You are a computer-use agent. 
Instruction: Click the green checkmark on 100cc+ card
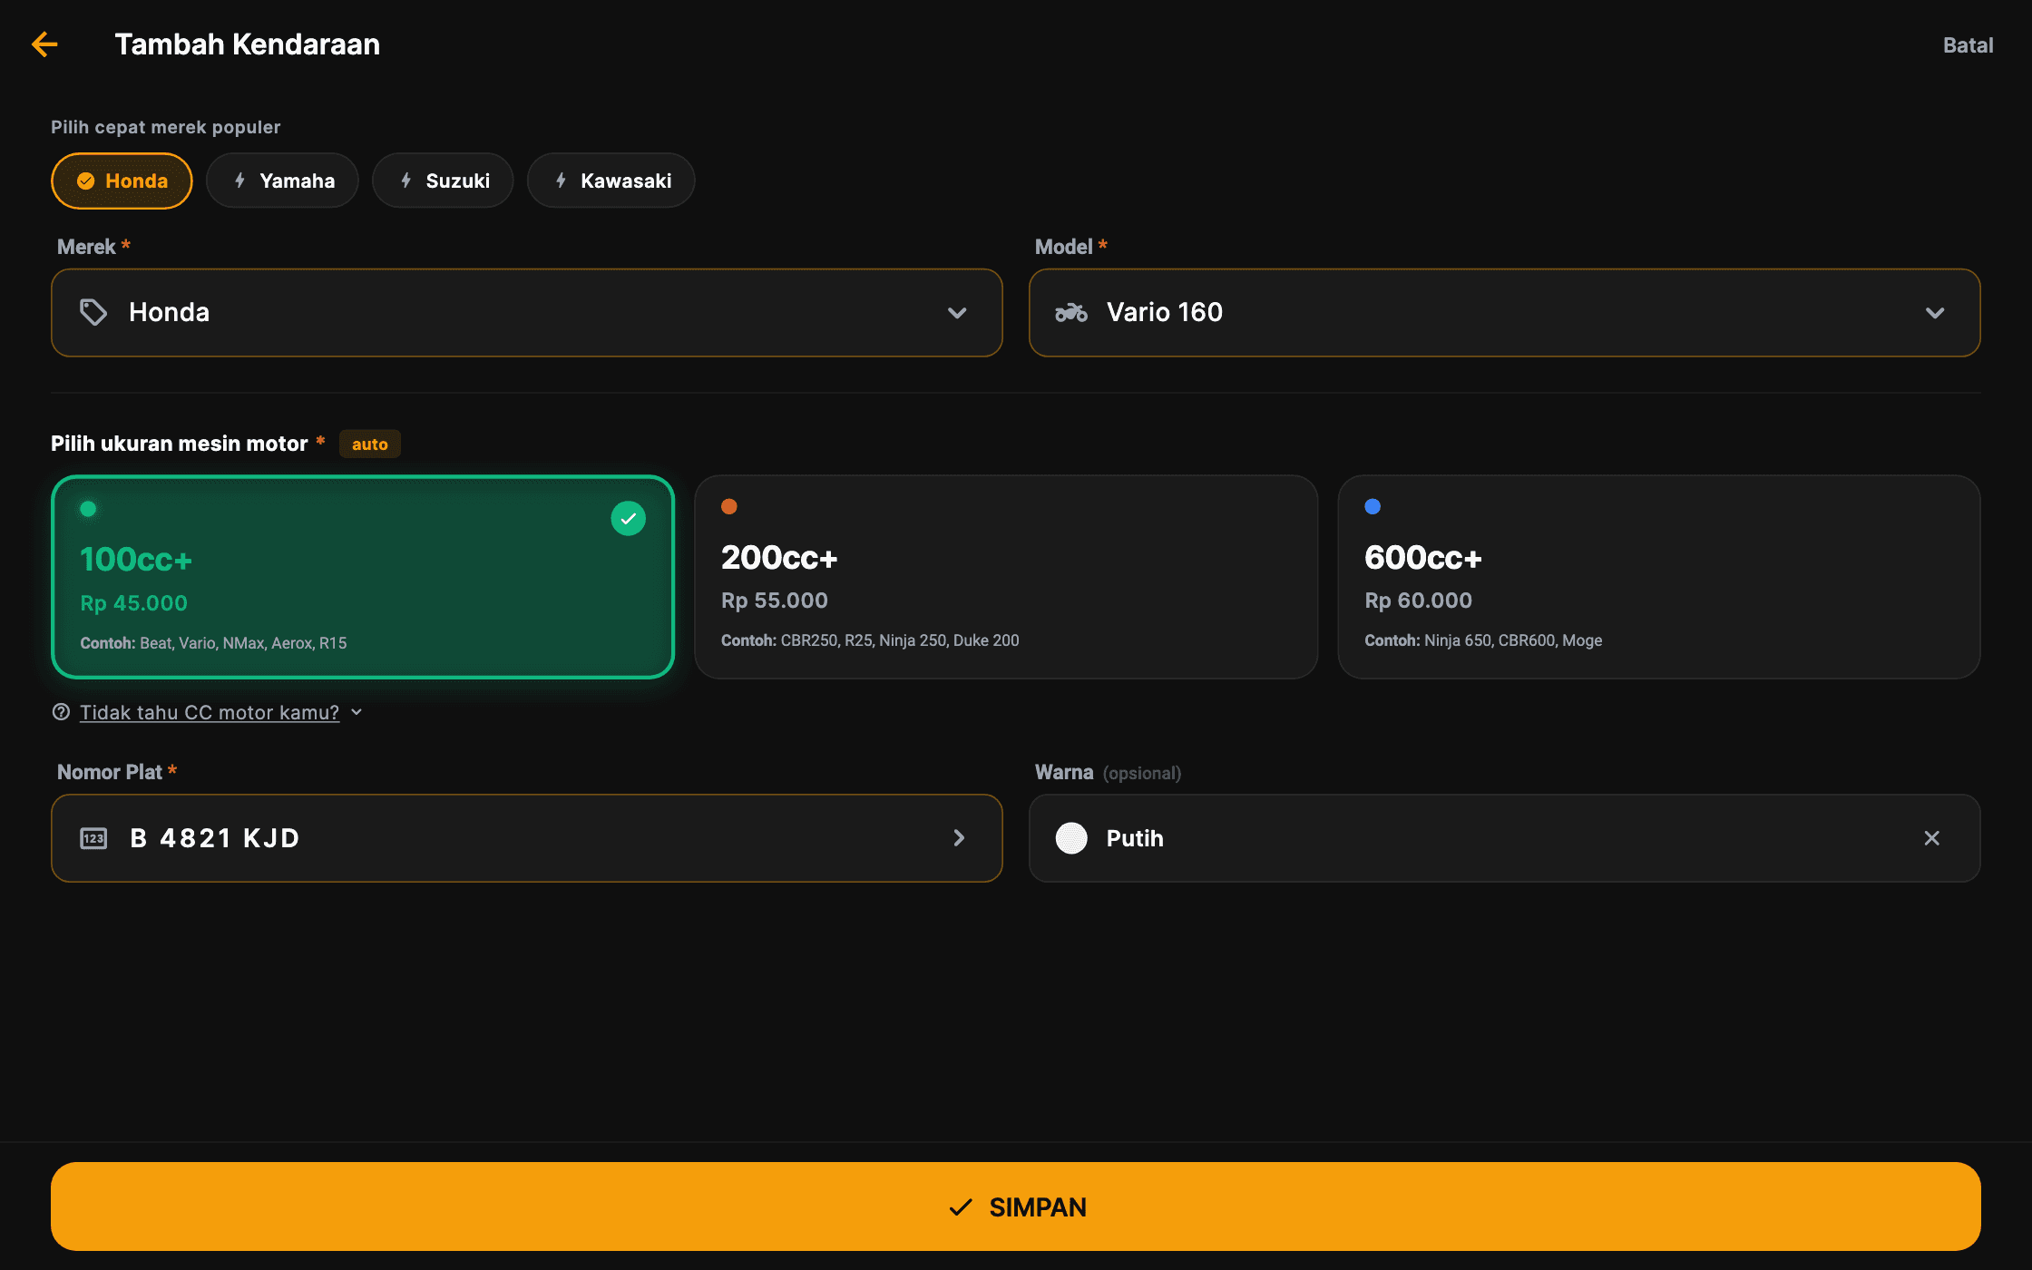628,519
